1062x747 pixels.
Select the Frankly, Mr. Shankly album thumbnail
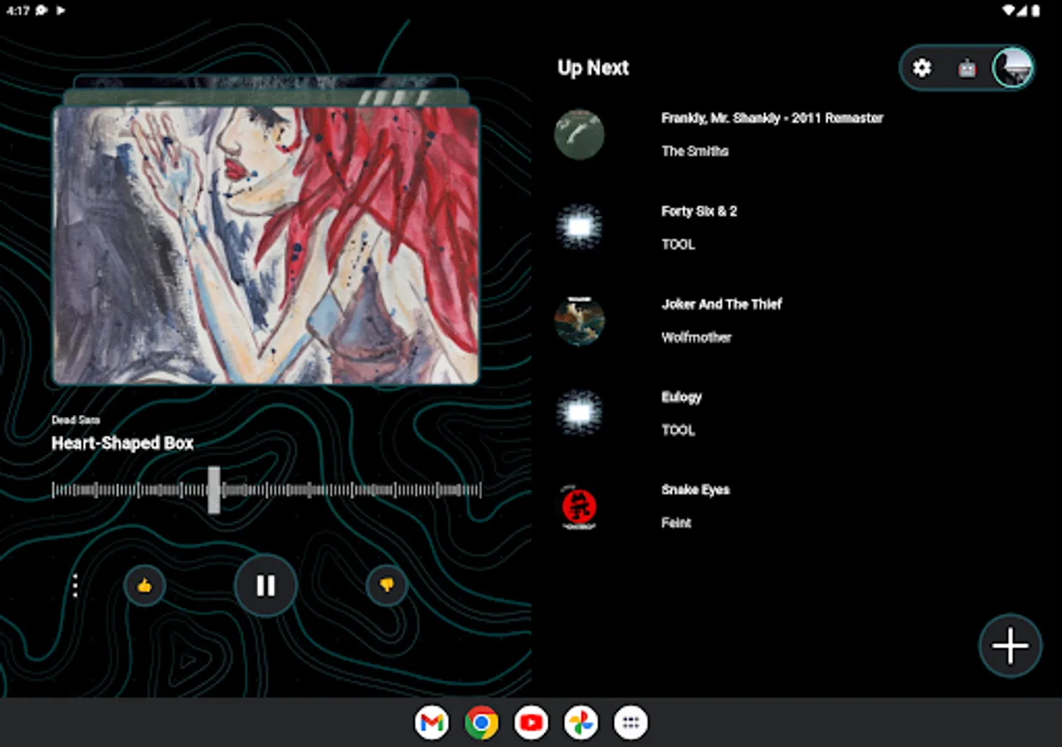point(579,134)
